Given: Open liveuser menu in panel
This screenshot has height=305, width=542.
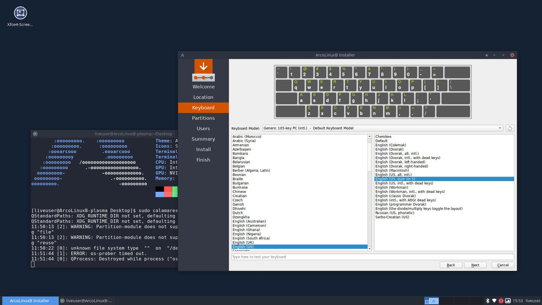Looking at the screenshot, I should (533, 300).
